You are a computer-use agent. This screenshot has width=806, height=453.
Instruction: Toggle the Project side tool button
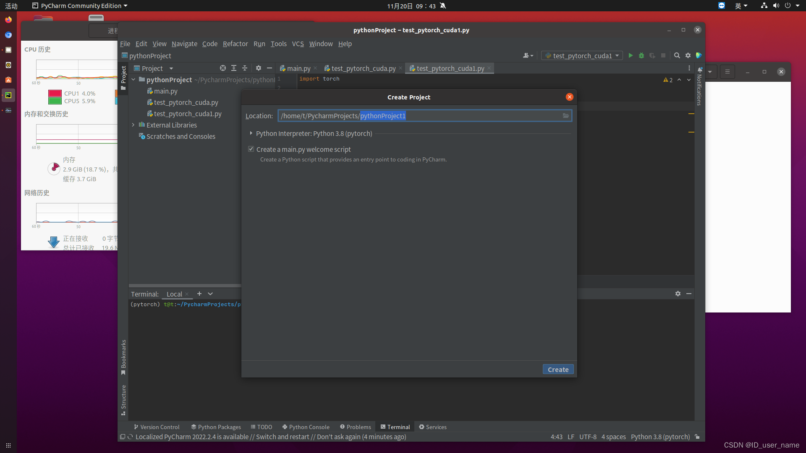click(x=123, y=78)
